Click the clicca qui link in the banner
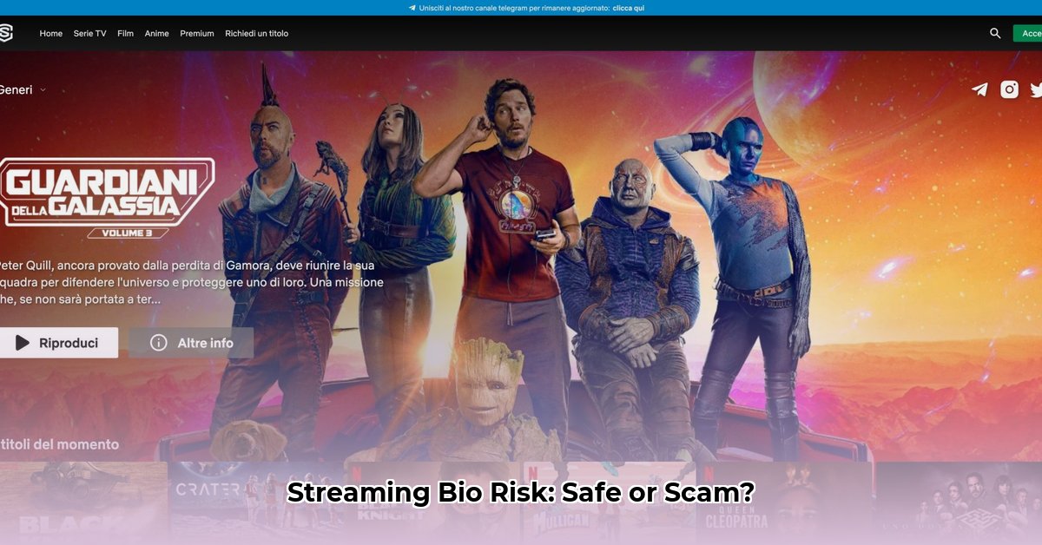This screenshot has height=545, width=1042. tap(630, 7)
